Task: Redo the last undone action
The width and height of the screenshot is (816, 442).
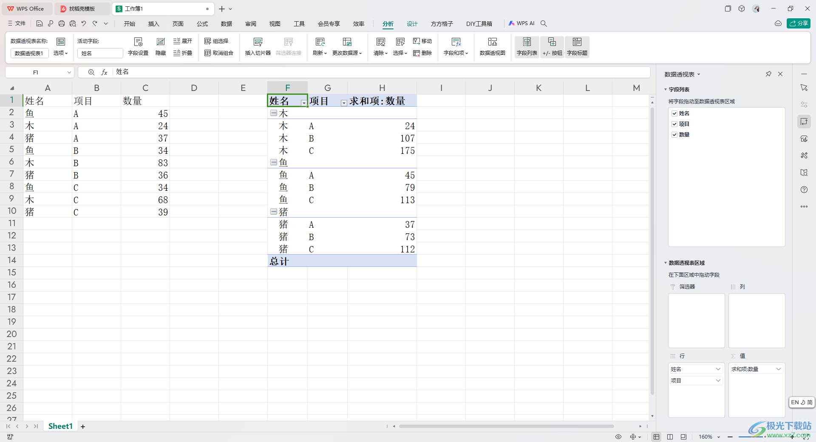Action: click(x=95, y=24)
